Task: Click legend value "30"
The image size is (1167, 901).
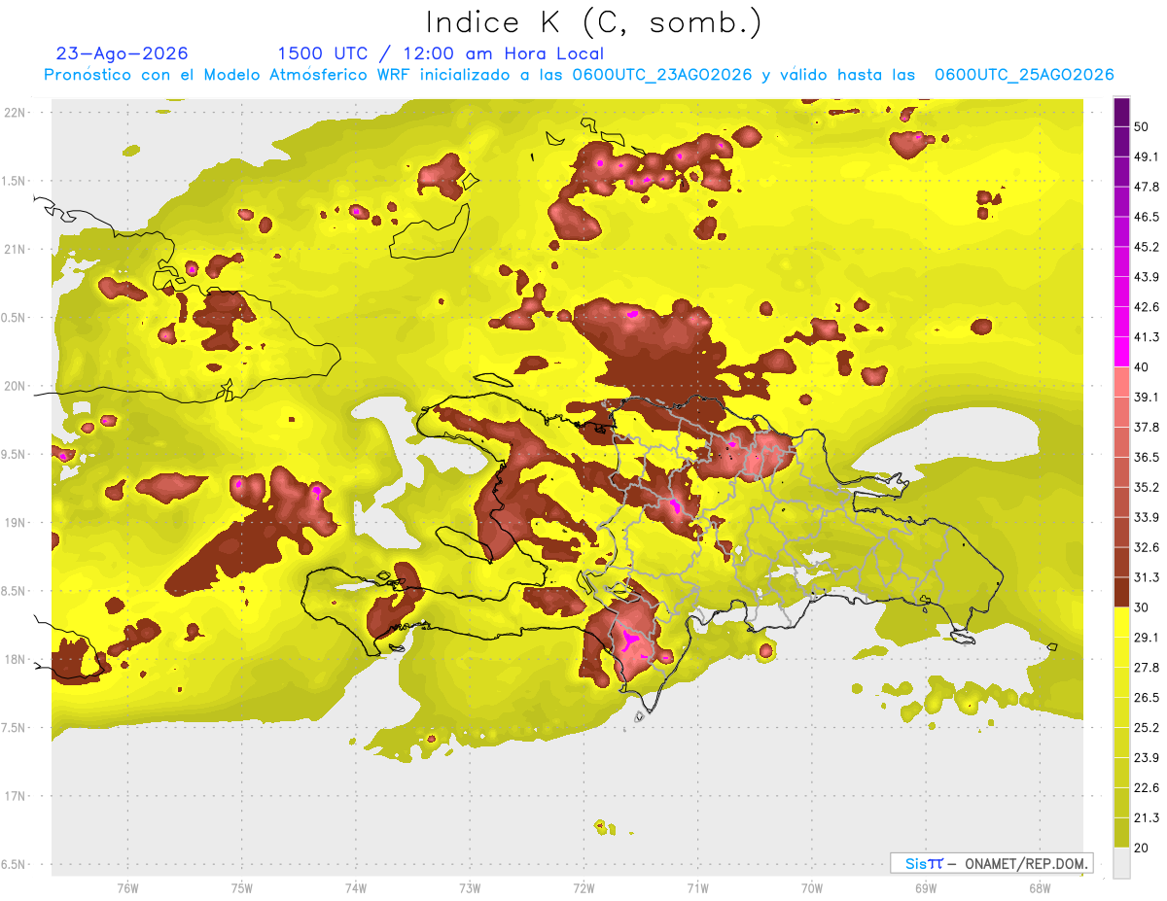Action: pos(1143,607)
